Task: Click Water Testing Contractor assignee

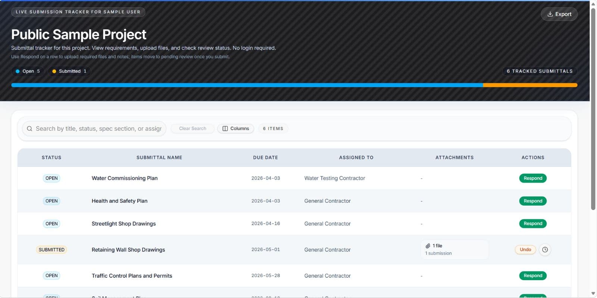Action: point(335,178)
